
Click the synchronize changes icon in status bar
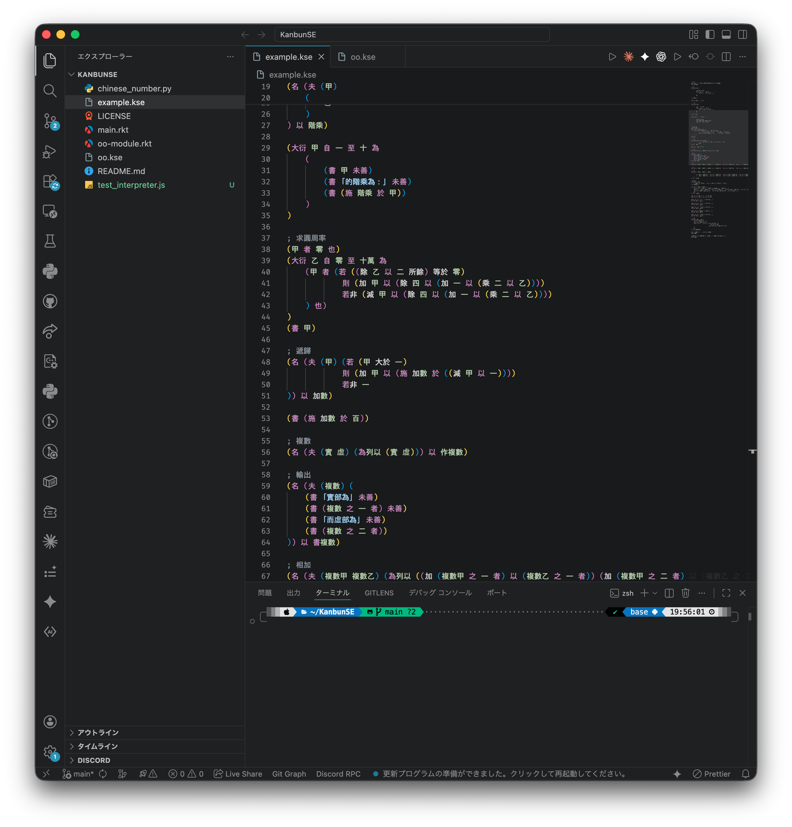pos(103,773)
